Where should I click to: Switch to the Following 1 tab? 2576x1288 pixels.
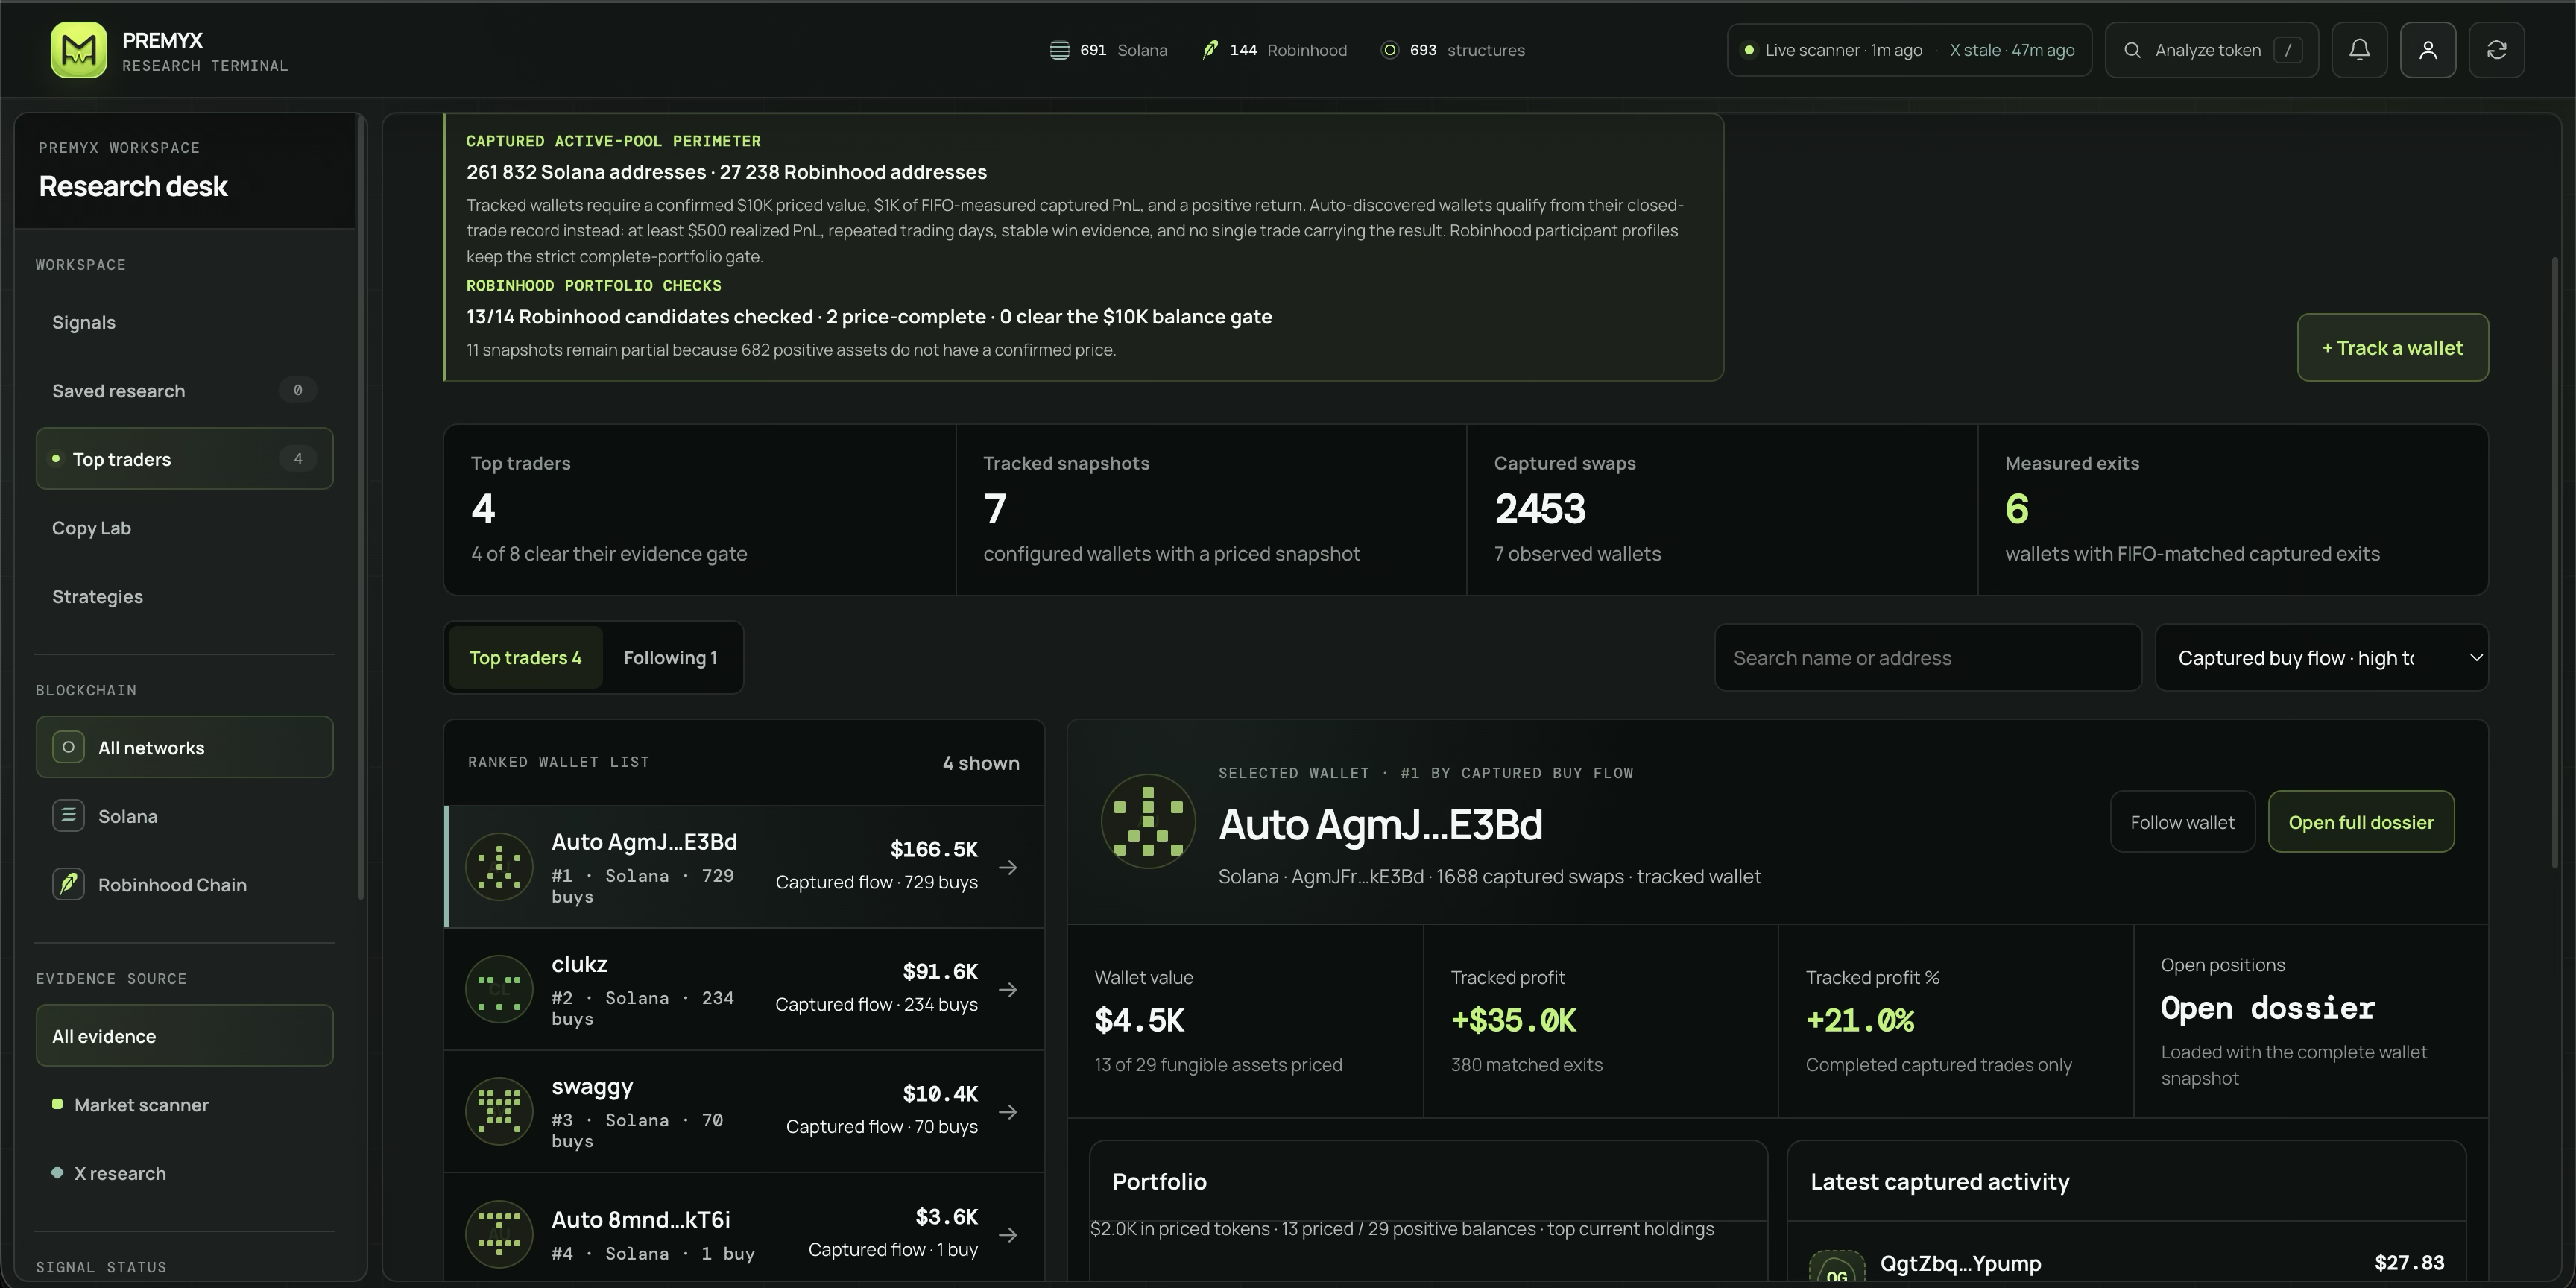tap(671, 657)
